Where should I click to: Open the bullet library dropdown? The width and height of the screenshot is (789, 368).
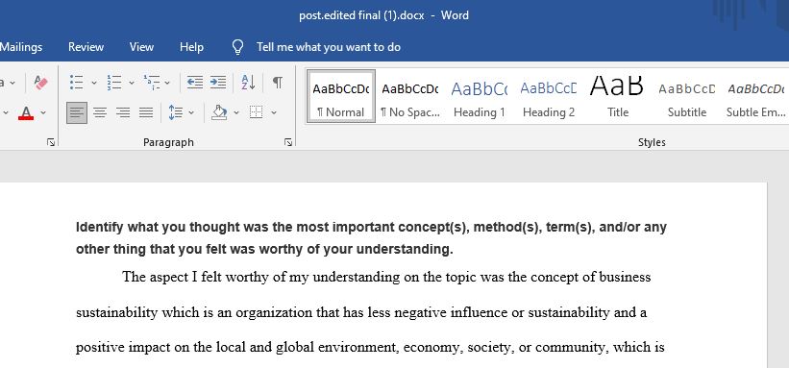[93, 82]
